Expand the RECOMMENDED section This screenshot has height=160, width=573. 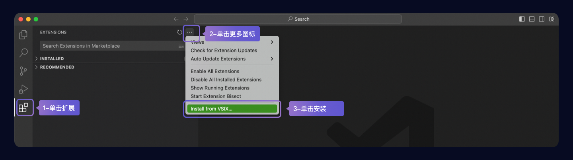[57, 67]
